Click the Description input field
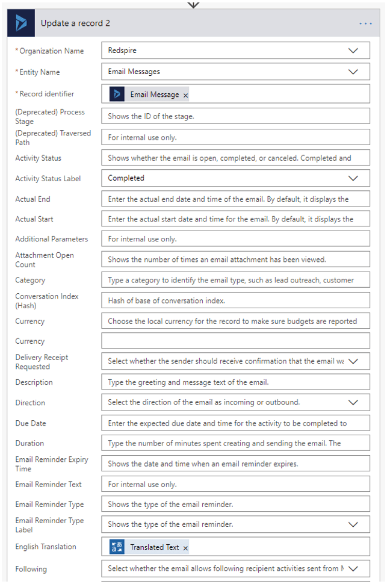The height and width of the screenshot is (587, 387). (x=235, y=382)
